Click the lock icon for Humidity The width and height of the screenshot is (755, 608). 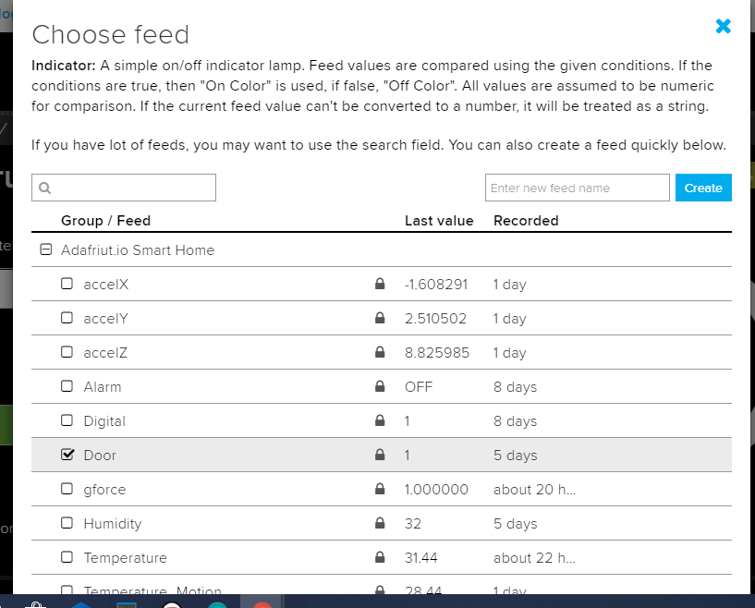380,524
